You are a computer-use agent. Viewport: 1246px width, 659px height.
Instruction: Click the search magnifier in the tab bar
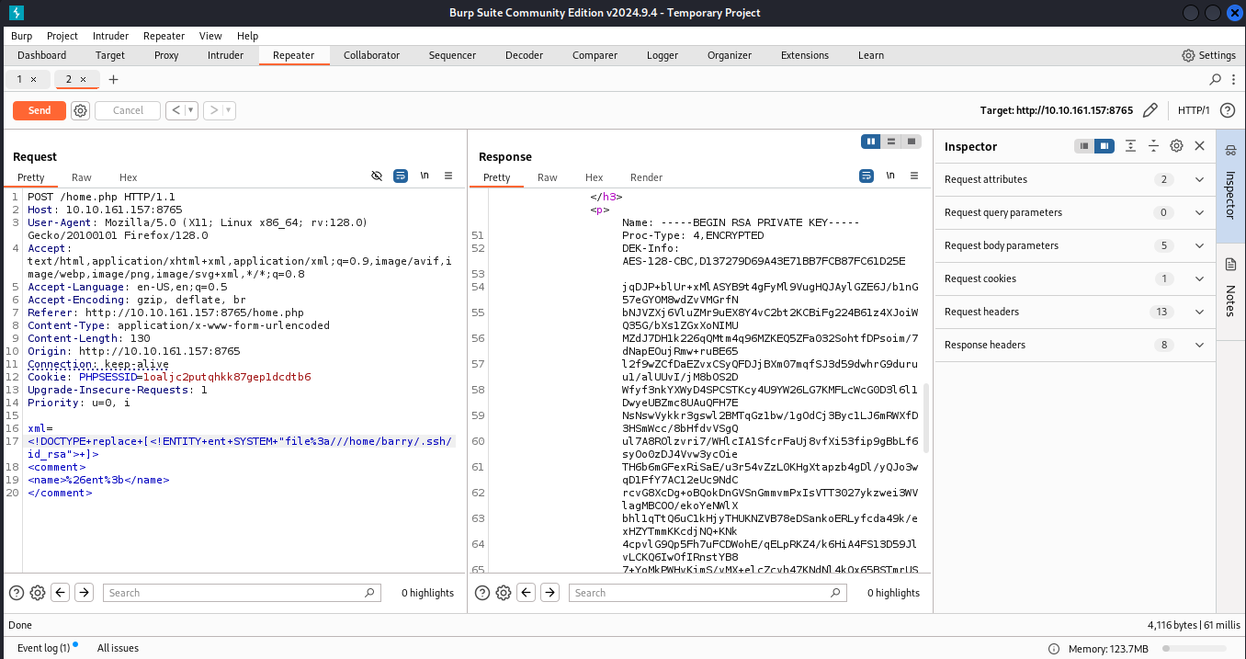tap(1216, 79)
